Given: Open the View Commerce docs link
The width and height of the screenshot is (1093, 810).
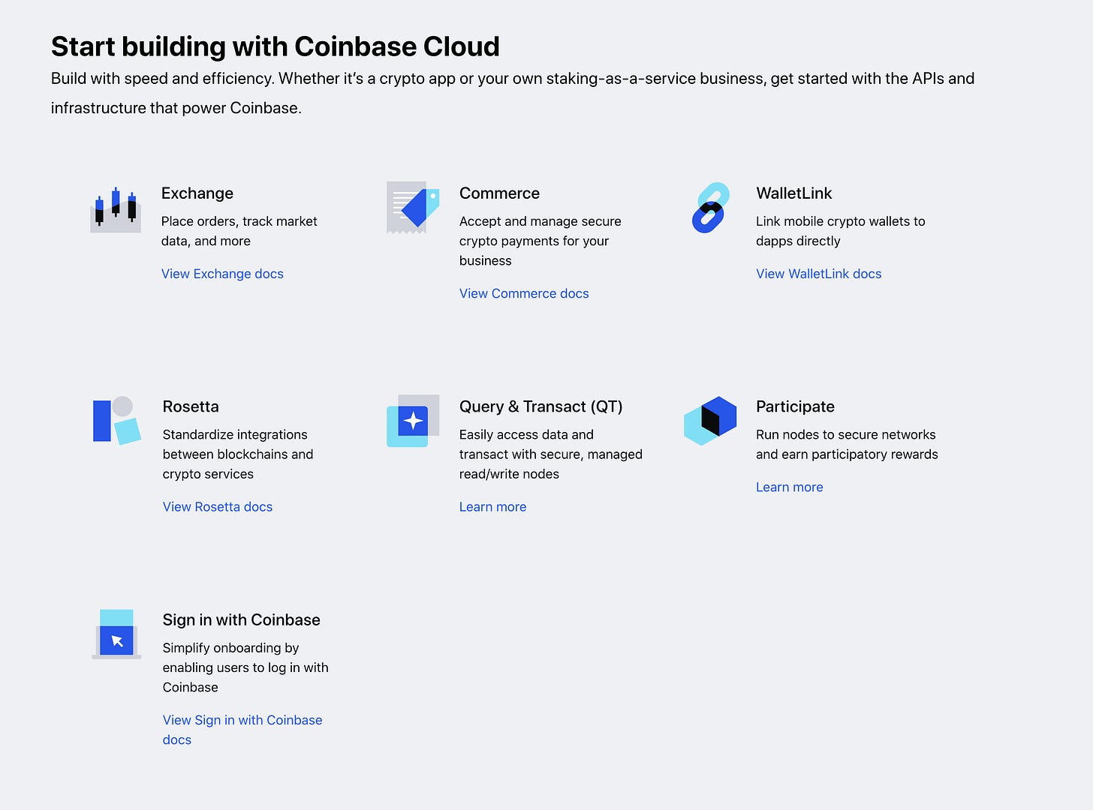Looking at the screenshot, I should point(524,293).
